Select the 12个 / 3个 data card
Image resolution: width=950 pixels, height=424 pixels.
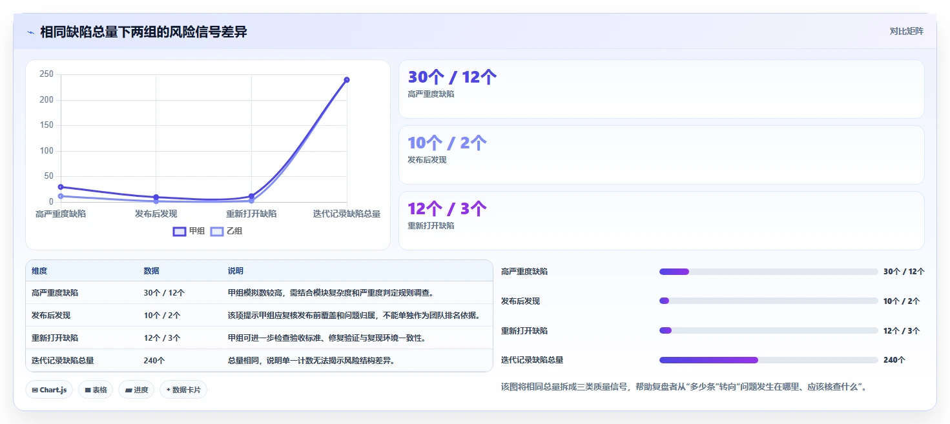pyautogui.click(x=661, y=221)
